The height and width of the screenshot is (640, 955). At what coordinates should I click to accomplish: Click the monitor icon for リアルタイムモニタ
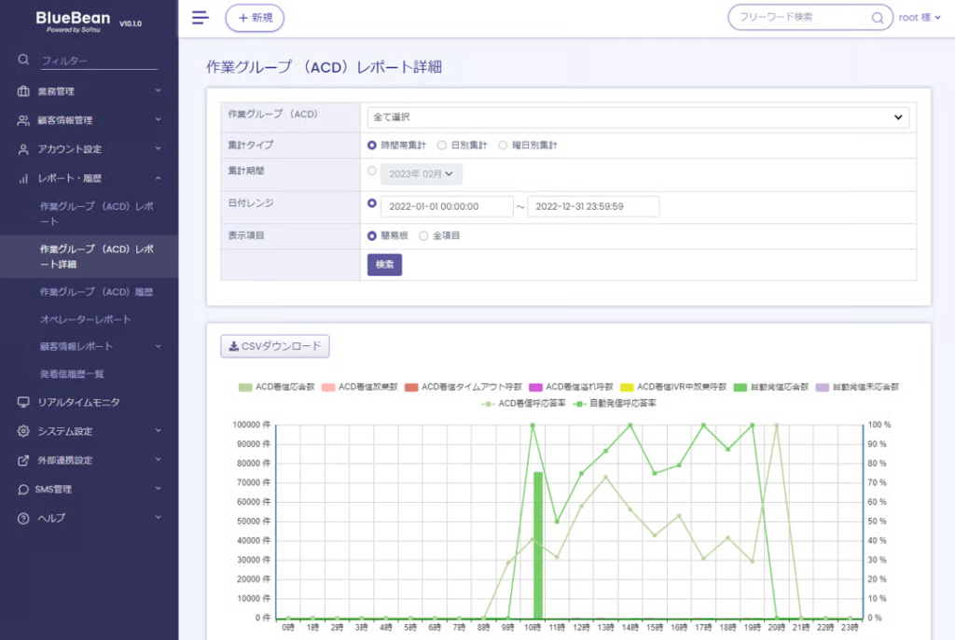(x=23, y=402)
